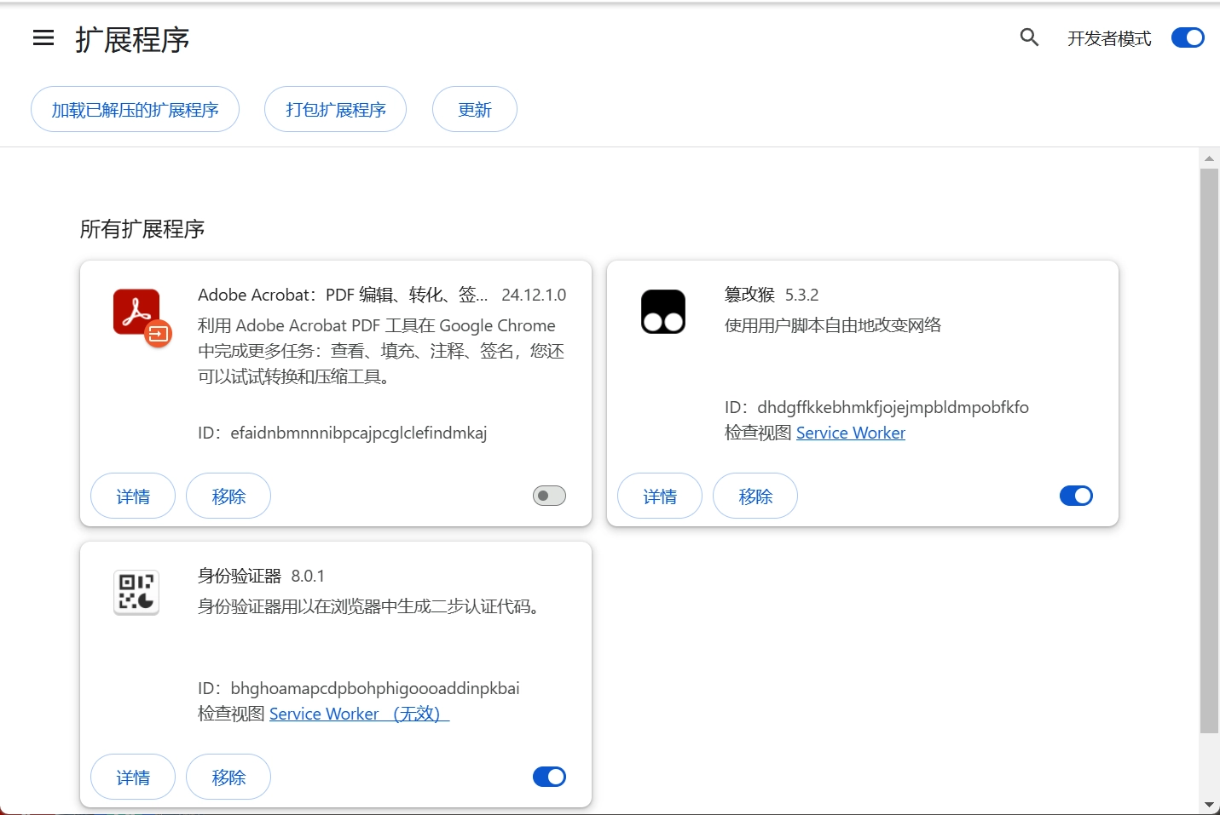The height and width of the screenshot is (815, 1220).
Task: Open the hamburger main menu
Action: coord(43,37)
